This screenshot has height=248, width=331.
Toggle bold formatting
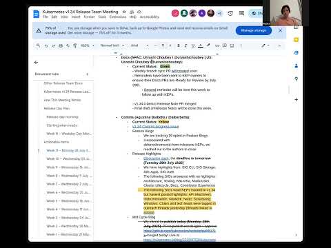[x=179, y=45]
